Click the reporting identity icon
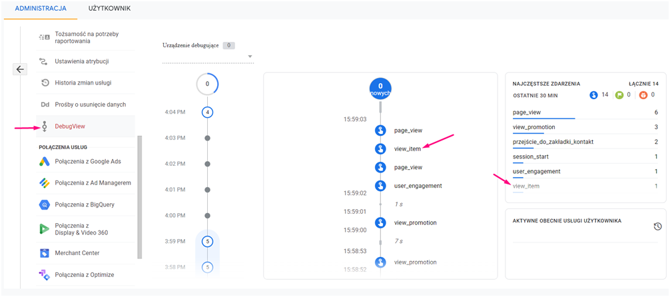Screen dimensions: 670x297 (x=45, y=37)
